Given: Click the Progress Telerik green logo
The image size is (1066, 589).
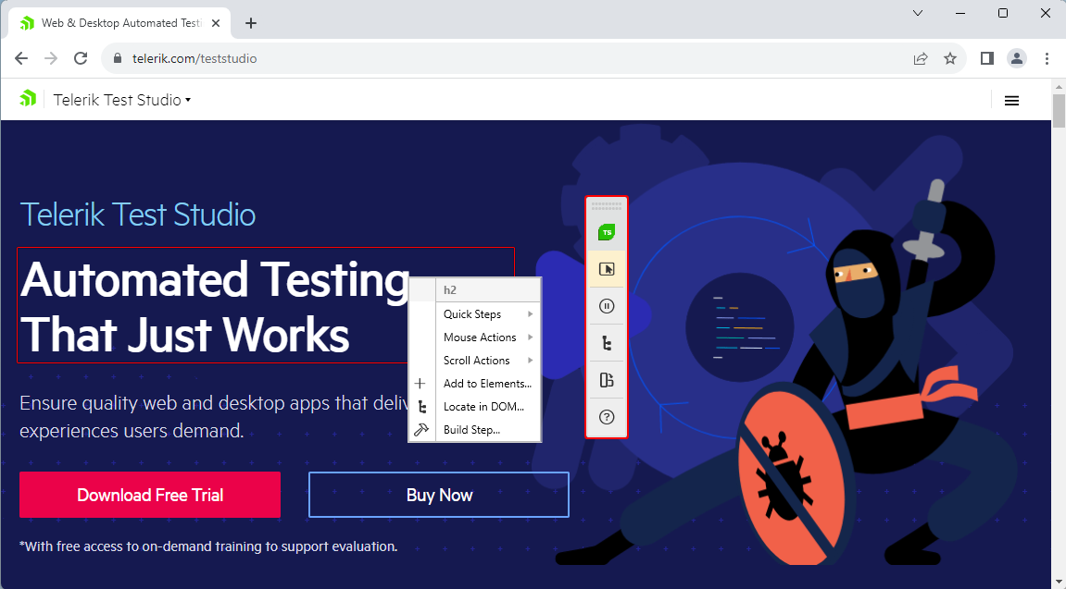Looking at the screenshot, I should 27,99.
